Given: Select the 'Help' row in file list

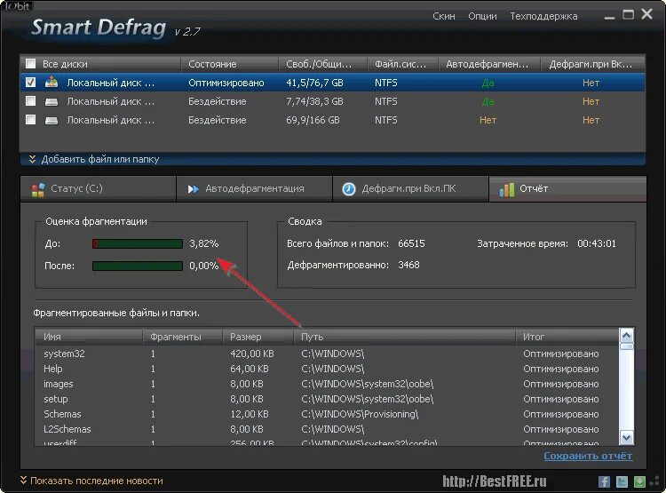Looking at the screenshot, I should [x=327, y=369].
